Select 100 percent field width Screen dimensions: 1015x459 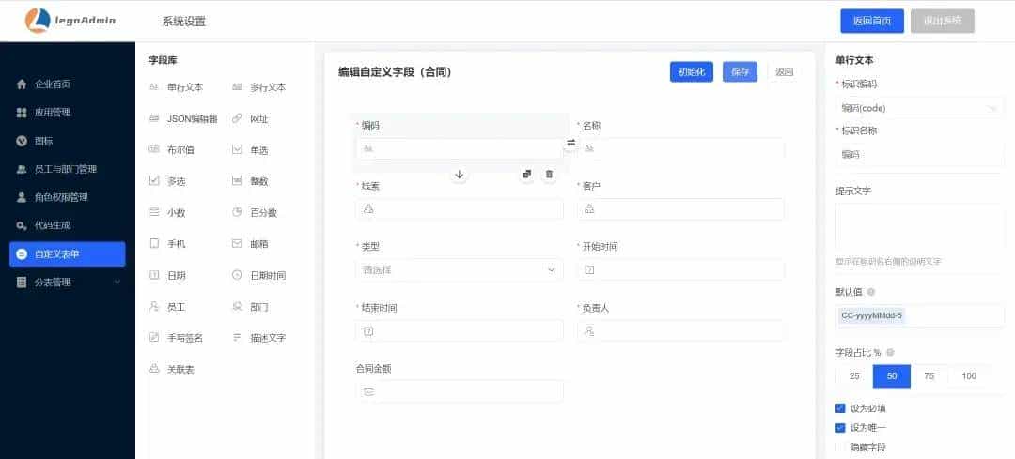click(969, 376)
